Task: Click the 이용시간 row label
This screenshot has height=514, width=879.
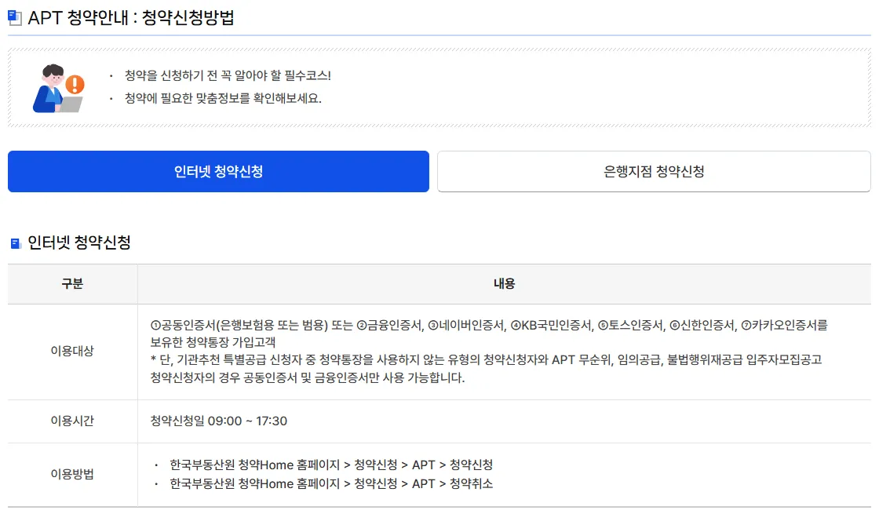Action: 72,421
